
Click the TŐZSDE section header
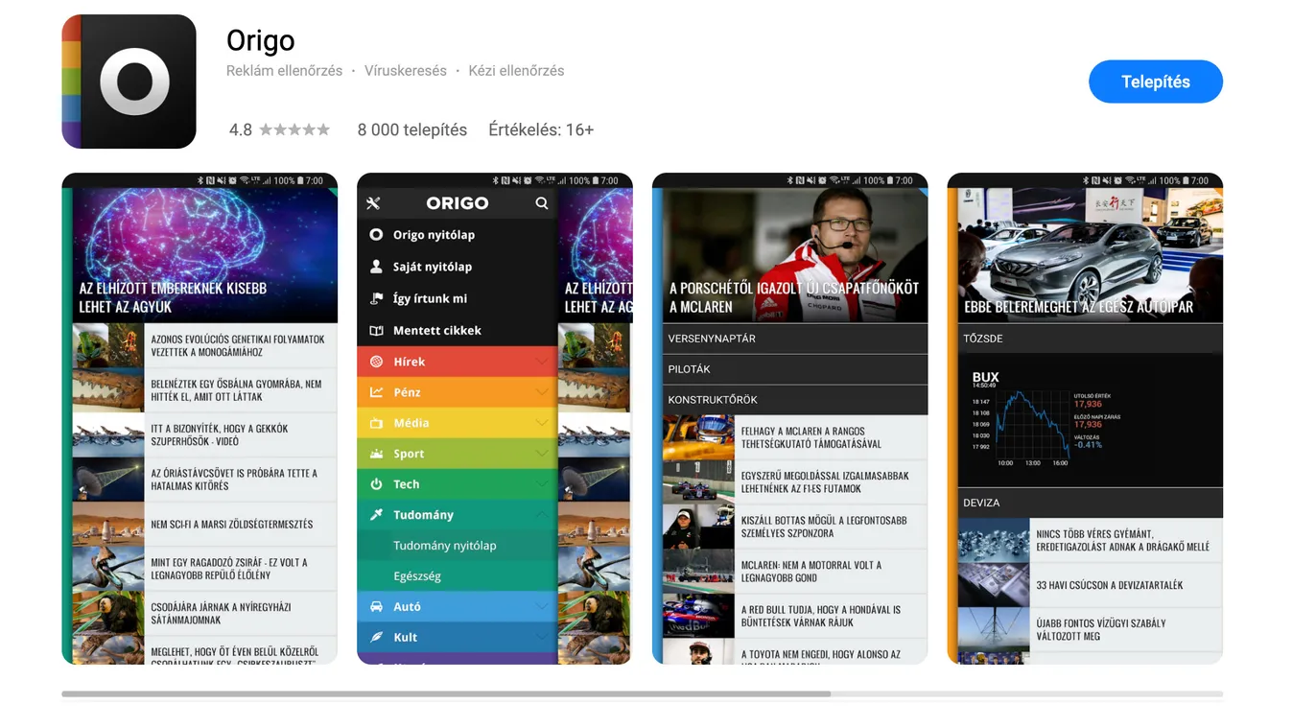coord(1091,339)
